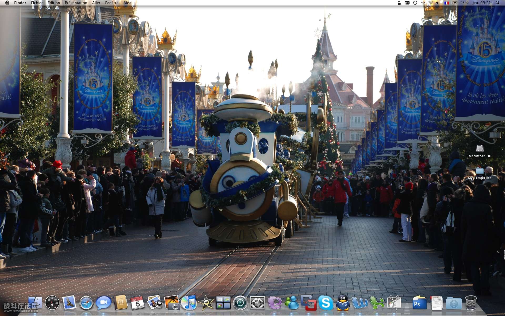Open the Photoshop folder stack in the Dock
This screenshot has height=316, width=505.
coord(420,303)
